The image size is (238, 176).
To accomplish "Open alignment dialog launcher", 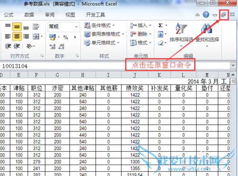I will tap(42, 56).
